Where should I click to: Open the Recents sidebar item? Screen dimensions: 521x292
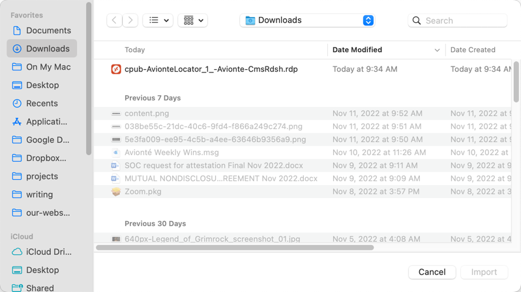click(42, 104)
